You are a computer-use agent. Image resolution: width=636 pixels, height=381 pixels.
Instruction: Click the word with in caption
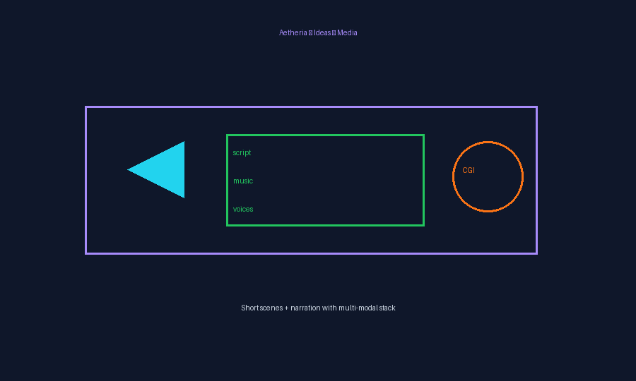(x=329, y=308)
